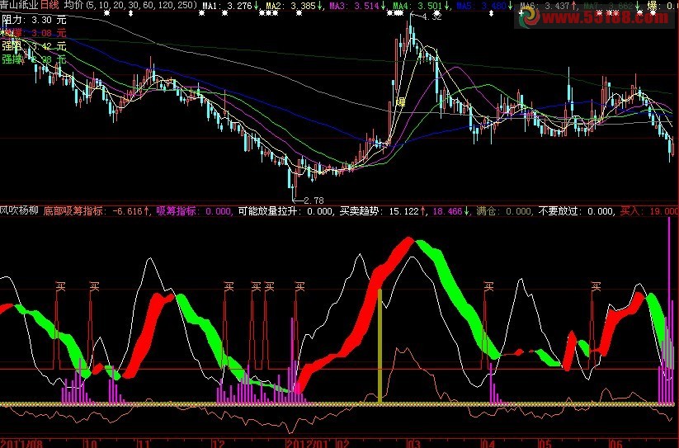Click the 04 month axis label
The width and height of the screenshot is (679, 448).
click(x=488, y=443)
